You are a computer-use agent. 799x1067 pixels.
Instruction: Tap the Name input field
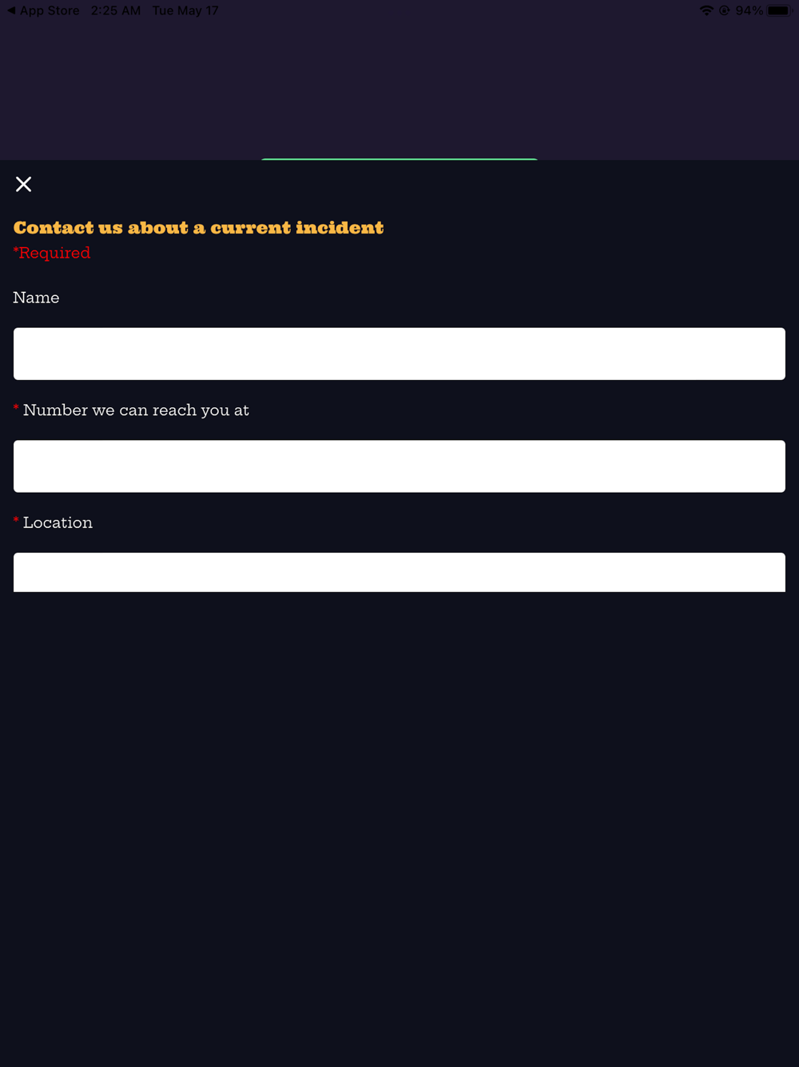[x=399, y=354]
